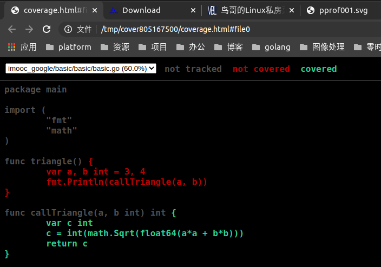
Task: Click the 'covered' legend label
Action: pyautogui.click(x=319, y=69)
